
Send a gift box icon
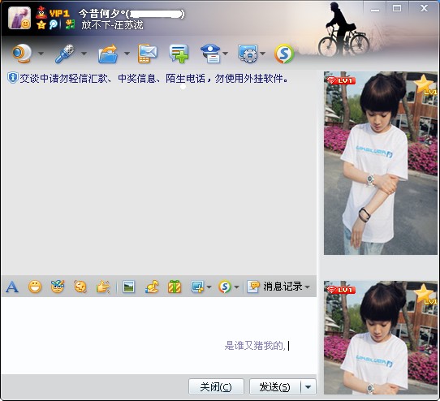pyautogui.click(x=175, y=287)
